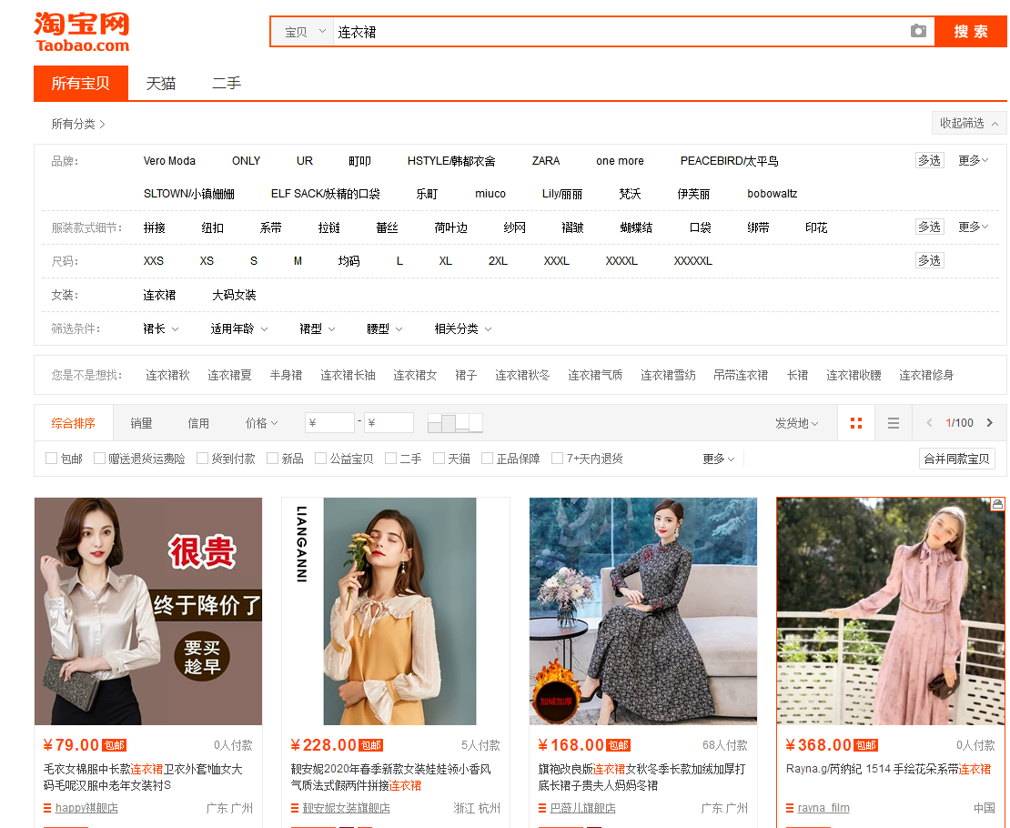Switch to the 天猫 tab
Viewport: 1010px width, 828px height.
click(161, 84)
